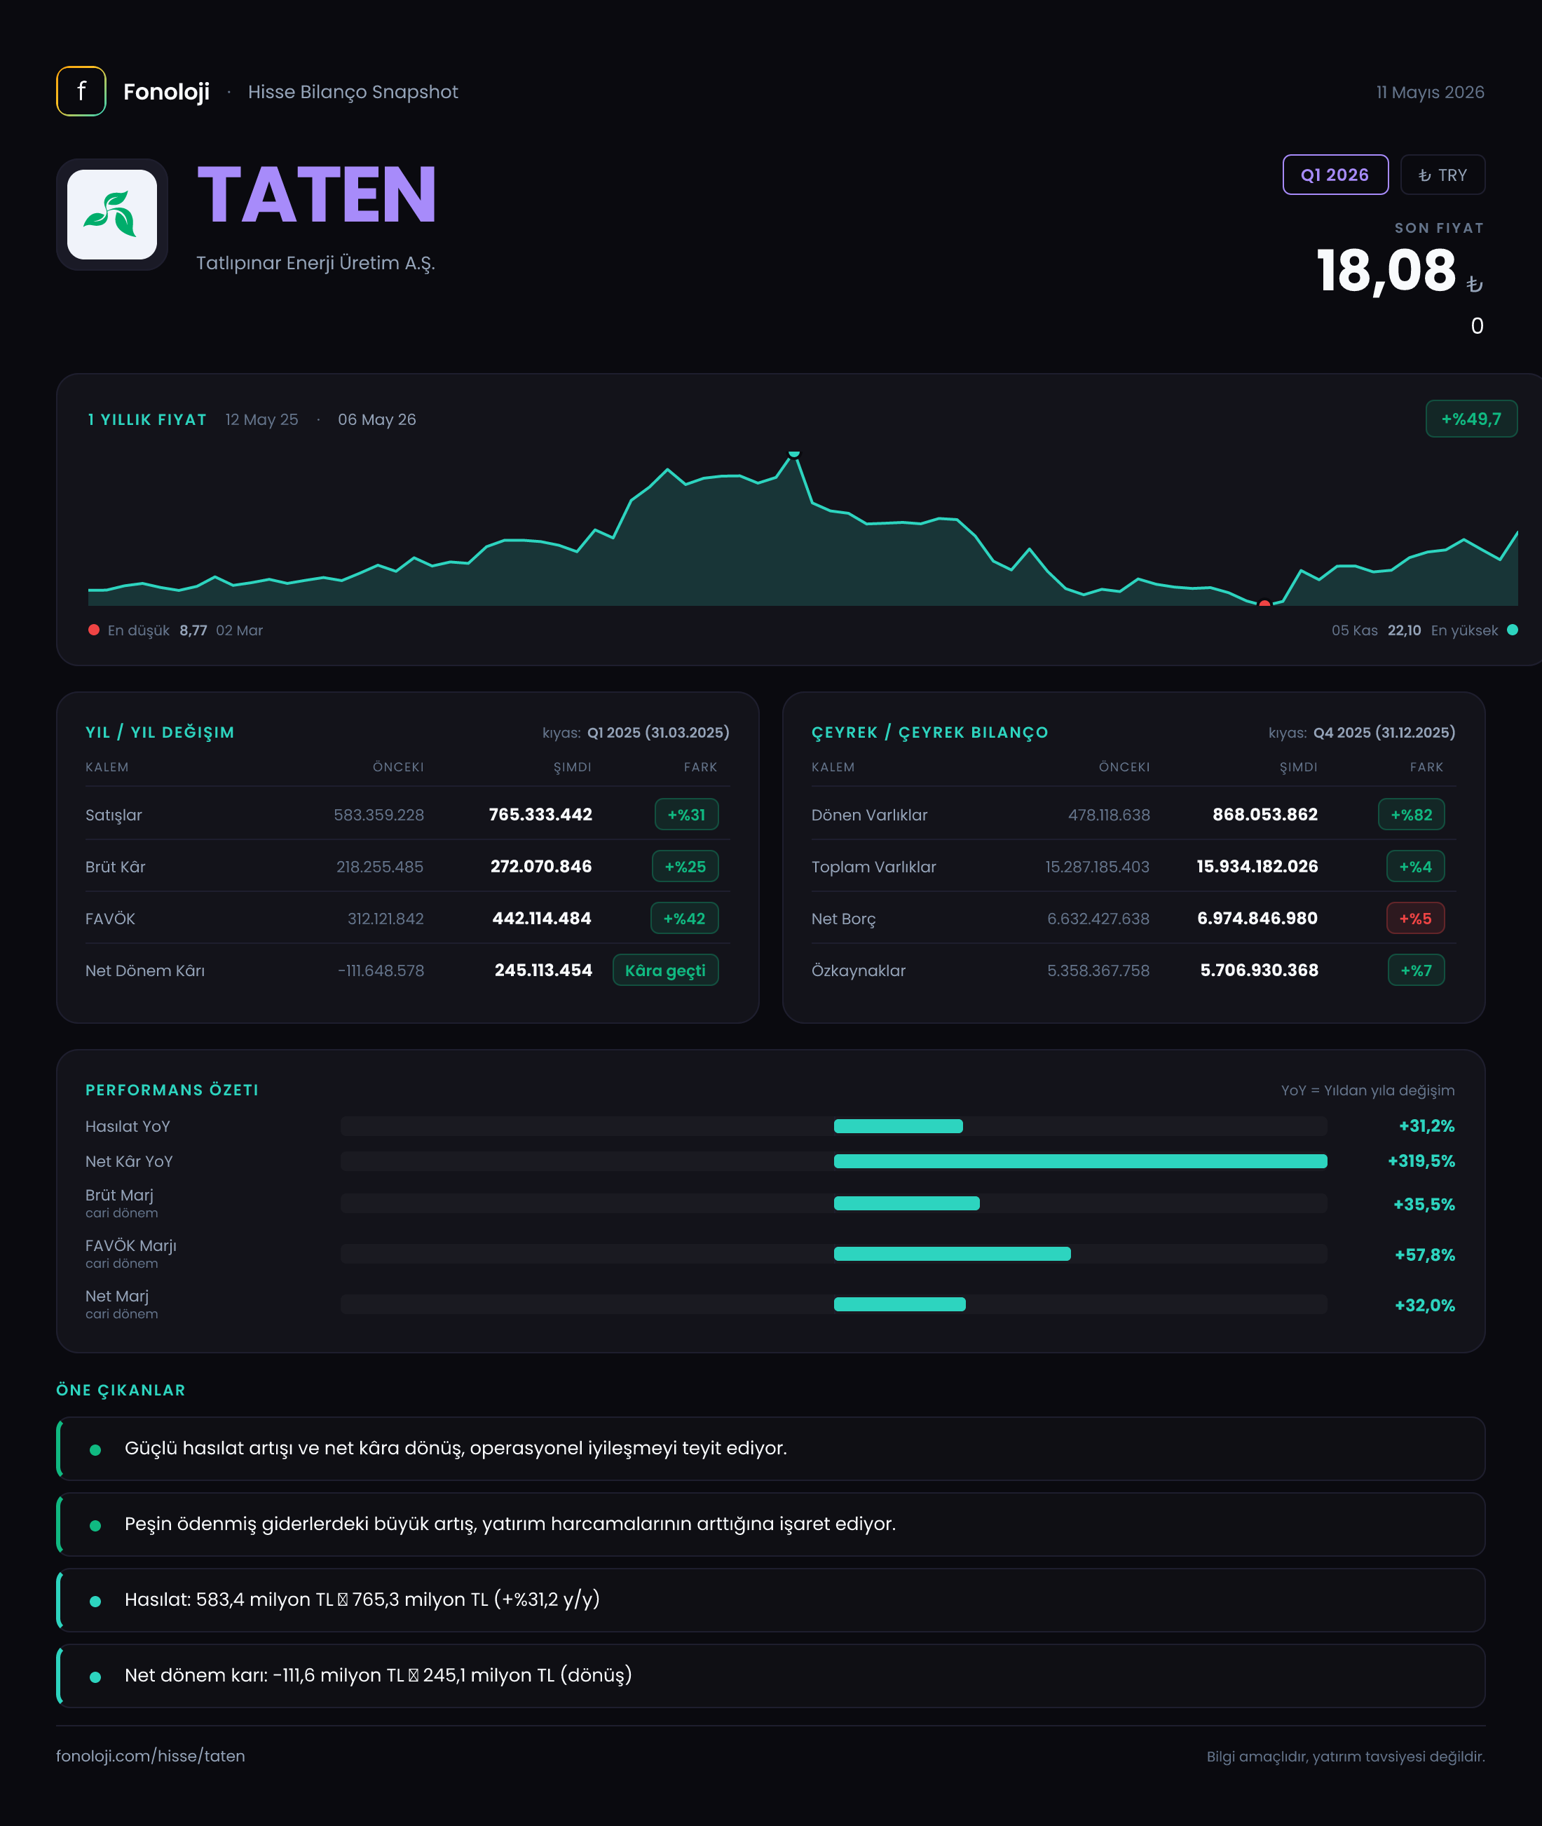The width and height of the screenshot is (1542, 1826).
Task: Click the Fonoloji brand name
Action: click(166, 92)
